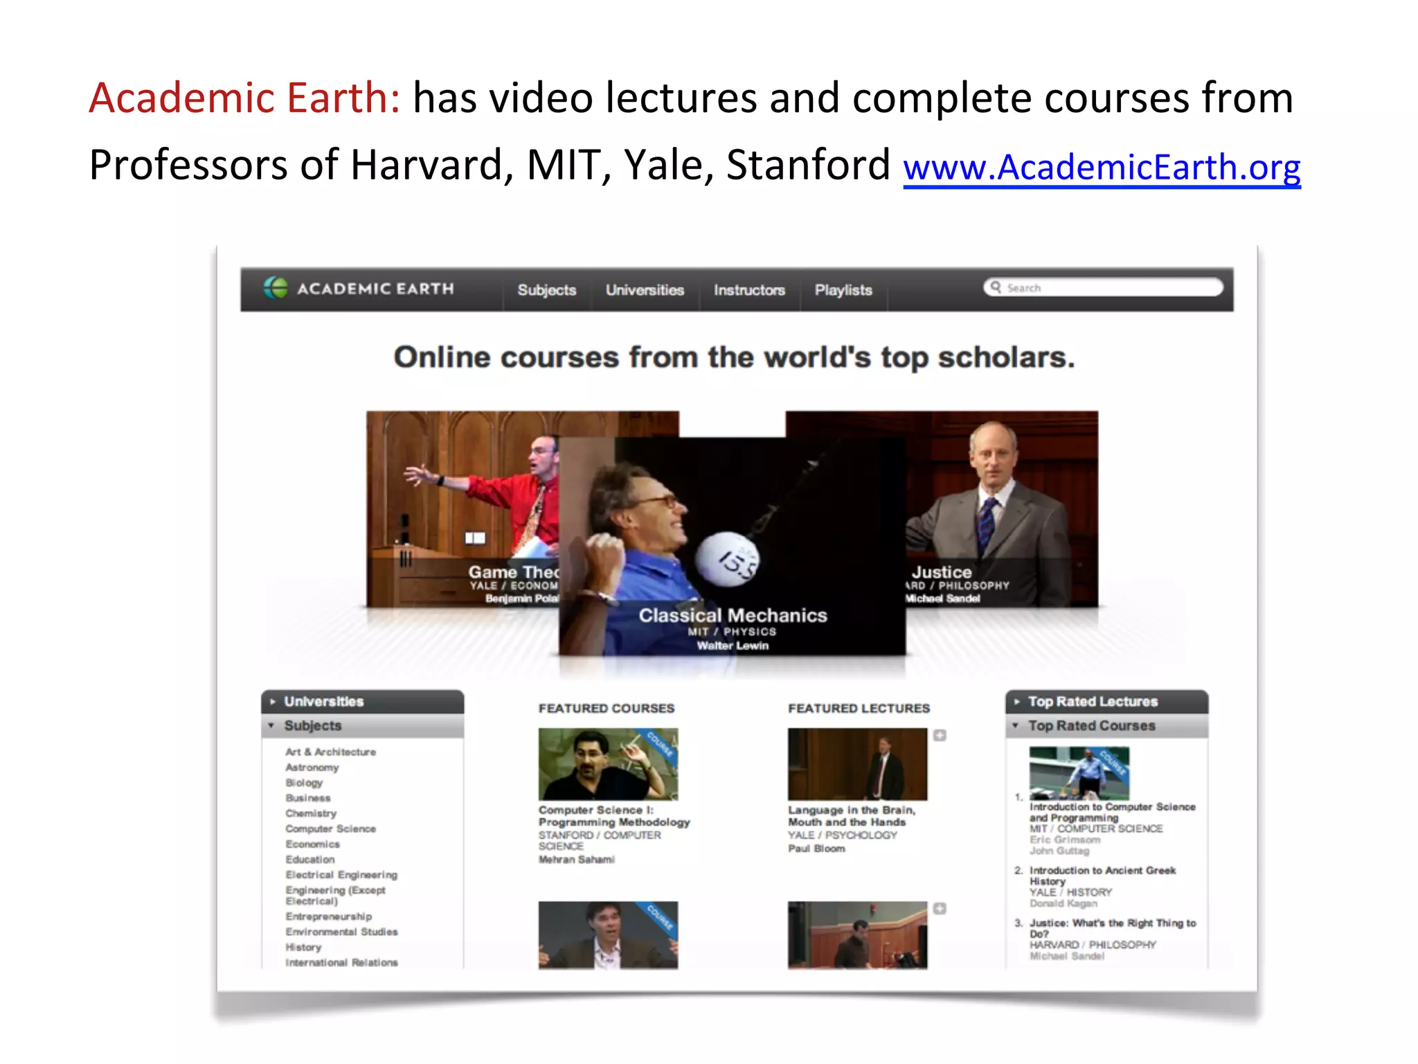Select Entrepreneurship in subjects list
Image resolution: width=1418 pixels, height=1064 pixels.
[x=328, y=916]
